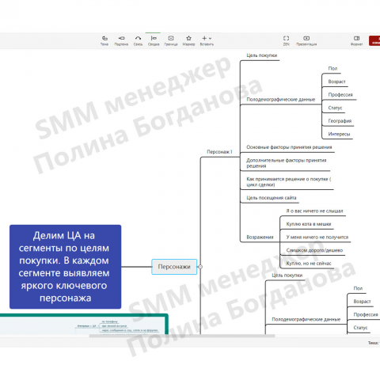
Task: Click the green-bordered thumbnail at bottom left
Action: click(84, 325)
